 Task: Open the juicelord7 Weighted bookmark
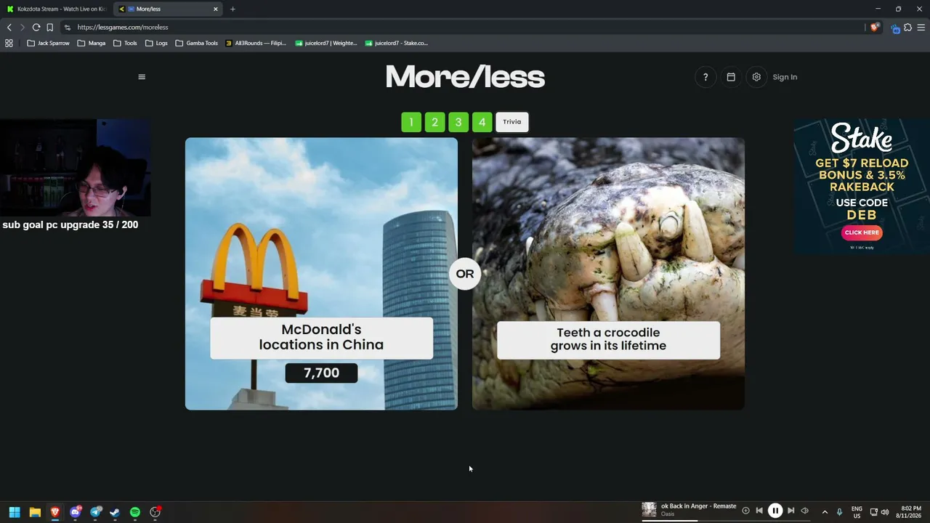pos(326,43)
